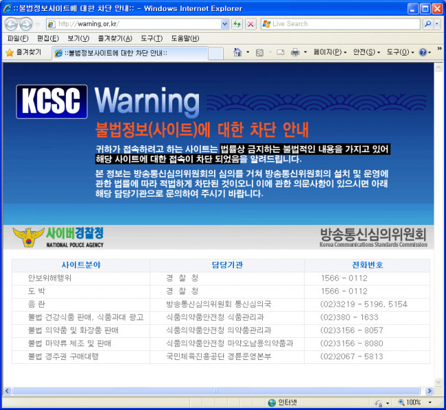
Task: Click the Live Search input box
Action: (340, 24)
